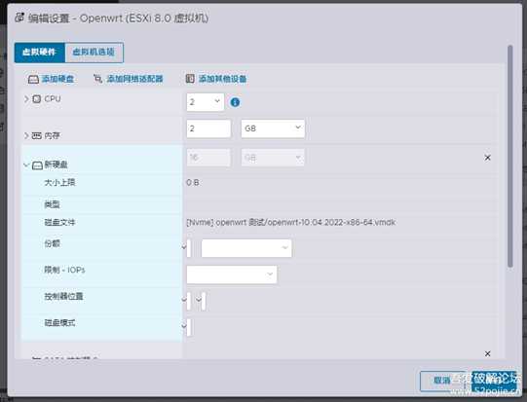Click the device icon beside 添加其他设备
The image size is (527, 402).
click(x=190, y=79)
